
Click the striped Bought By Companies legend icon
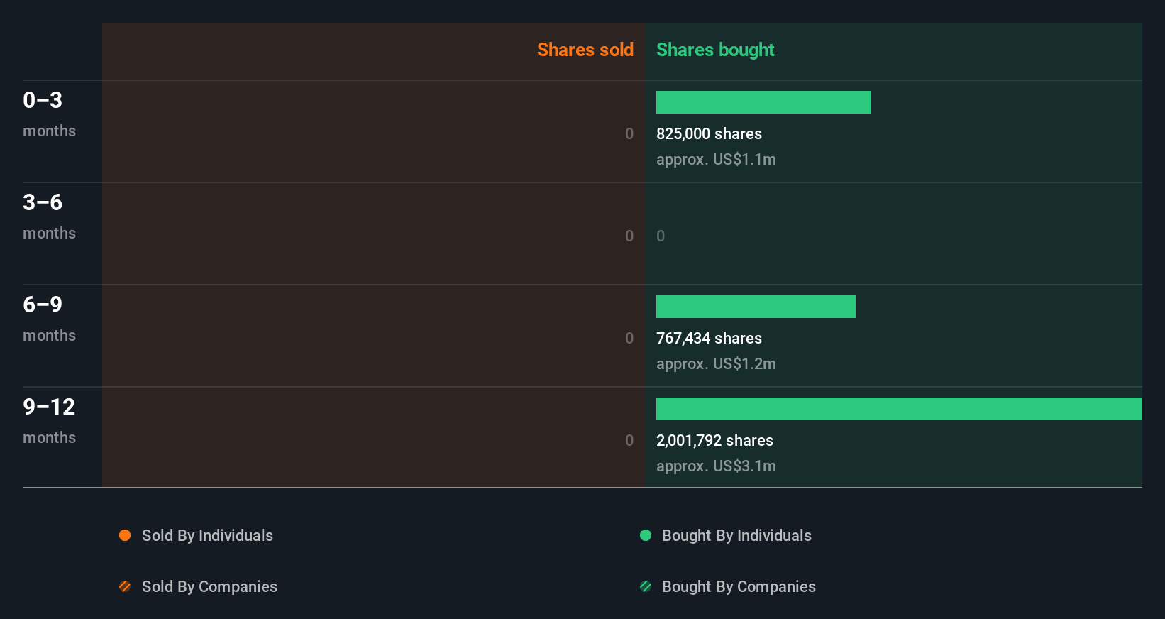pos(646,586)
